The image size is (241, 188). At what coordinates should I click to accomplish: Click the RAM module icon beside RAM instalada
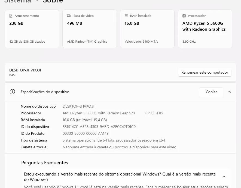pyautogui.click(x=126, y=15)
